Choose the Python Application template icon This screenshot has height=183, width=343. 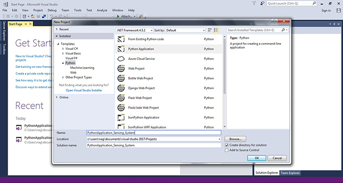(121, 49)
